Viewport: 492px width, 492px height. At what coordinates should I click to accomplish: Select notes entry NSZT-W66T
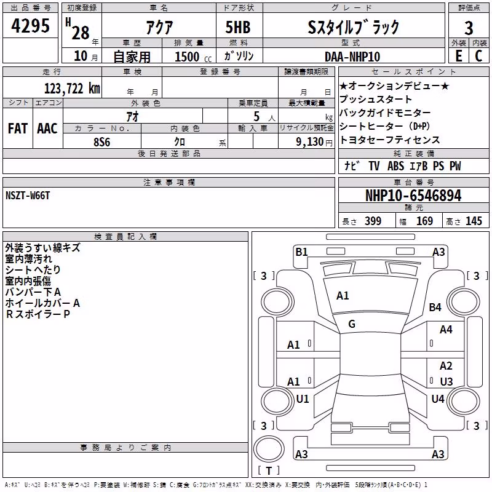pos(28,196)
